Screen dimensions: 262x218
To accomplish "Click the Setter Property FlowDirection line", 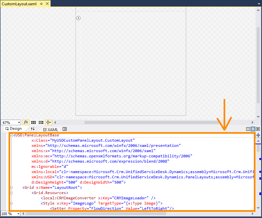I will (112, 208).
